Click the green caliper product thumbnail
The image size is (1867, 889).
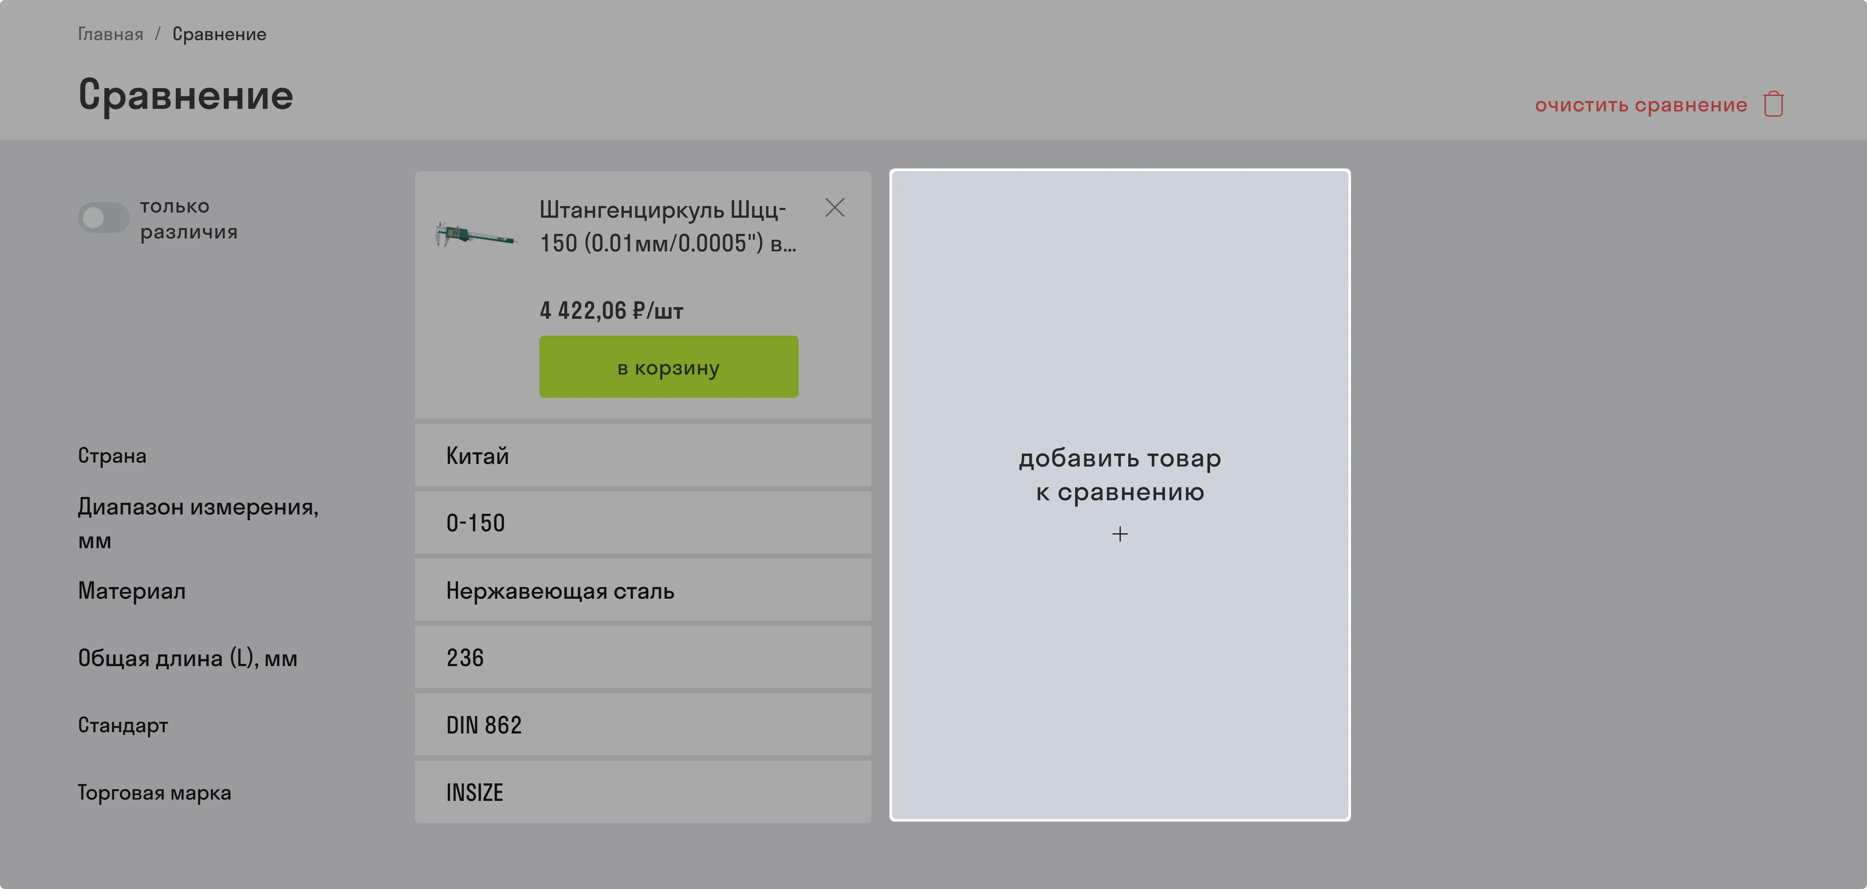[x=476, y=234]
